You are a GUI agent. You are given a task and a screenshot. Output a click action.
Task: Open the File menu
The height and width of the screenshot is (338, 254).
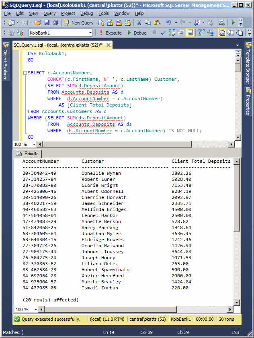pyautogui.click(x=7, y=13)
